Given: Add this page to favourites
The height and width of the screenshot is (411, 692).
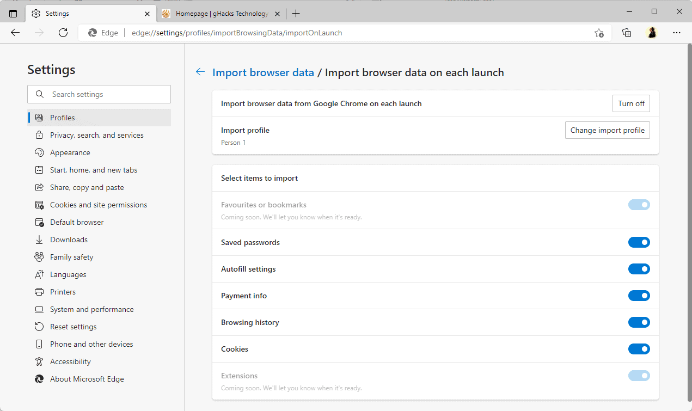Looking at the screenshot, I should pyautogui.click(x=599, y=33).
